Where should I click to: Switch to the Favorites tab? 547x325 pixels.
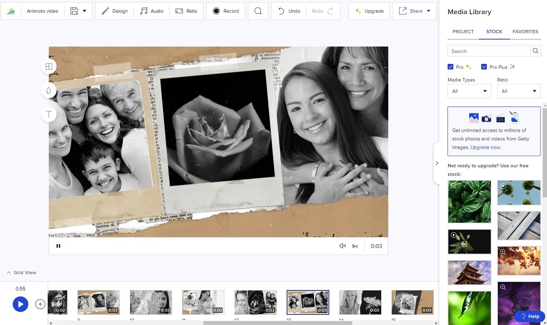(525, 32)
